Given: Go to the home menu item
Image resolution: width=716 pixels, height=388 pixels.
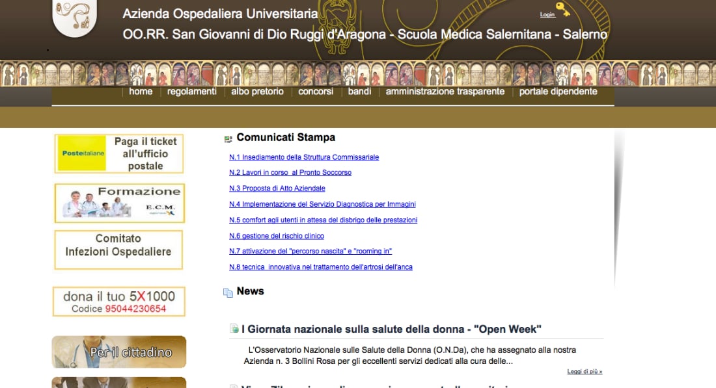Looking at the screenshot, I should (141, 92).
